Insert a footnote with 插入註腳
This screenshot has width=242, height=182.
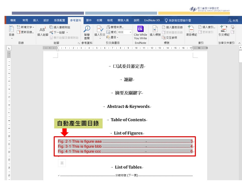click(43, 31)
